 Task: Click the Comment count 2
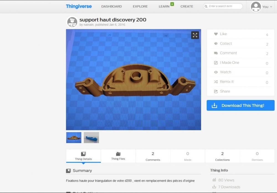click(267, 54)
